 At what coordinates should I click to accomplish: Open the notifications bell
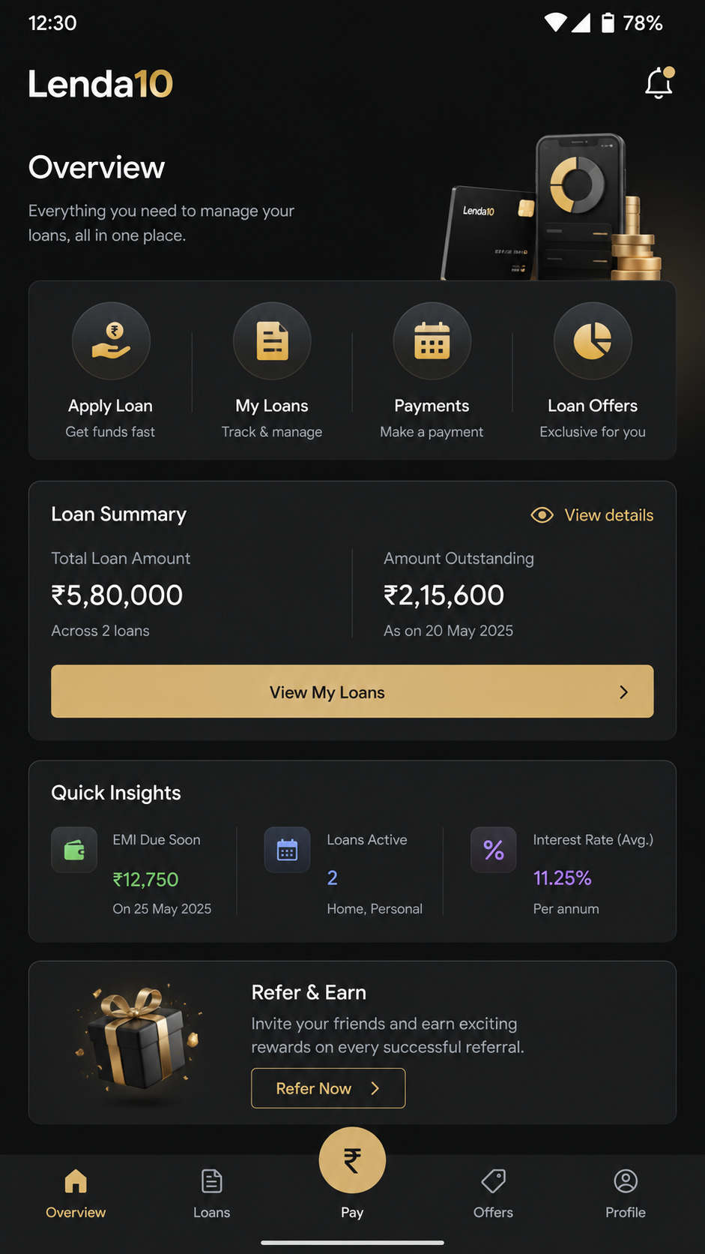click(659, 82)
